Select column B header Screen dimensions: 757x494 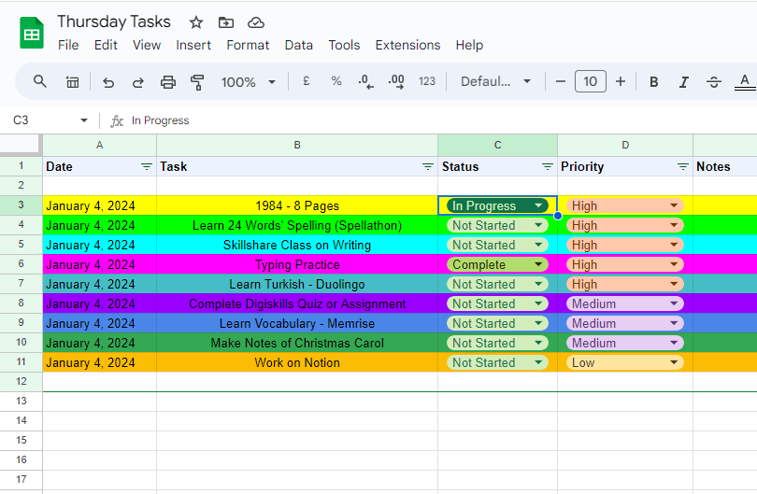tap(297, 145)
